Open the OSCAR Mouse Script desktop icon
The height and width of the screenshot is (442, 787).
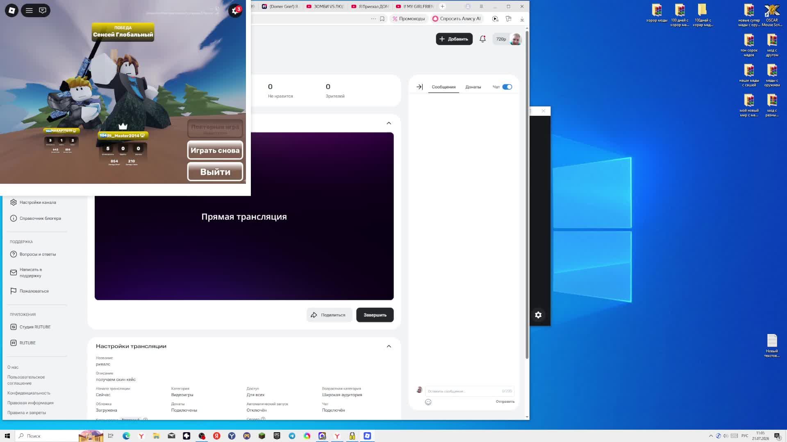tap(772, 15)
